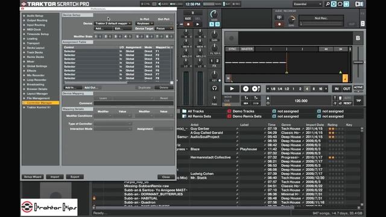Click the Audio Recorder gain knob
Image resolution: width=386 pixels, height=217 pixels.
tap(291, 20)
